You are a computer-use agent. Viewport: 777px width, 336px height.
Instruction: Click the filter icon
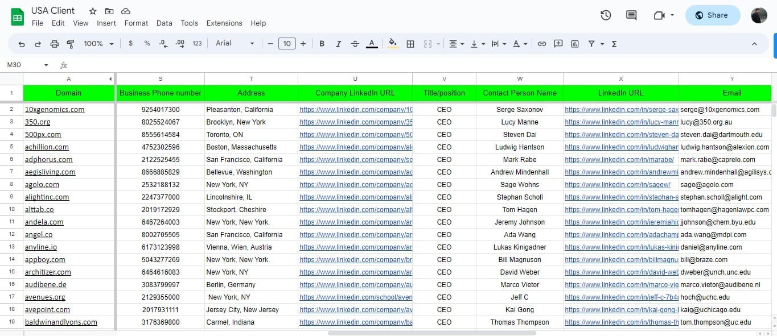point(591,44)
